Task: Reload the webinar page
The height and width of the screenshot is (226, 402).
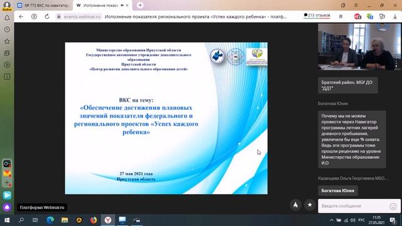Action: pos(47,17)
